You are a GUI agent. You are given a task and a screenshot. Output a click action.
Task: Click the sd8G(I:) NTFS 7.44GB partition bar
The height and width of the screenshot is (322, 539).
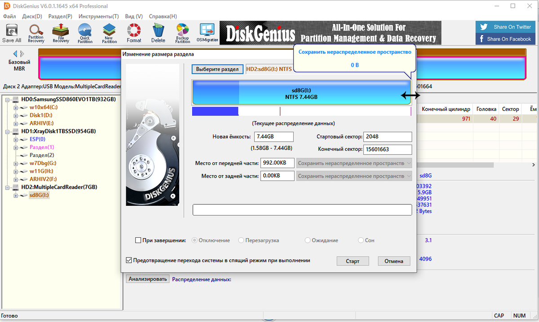[301, 93]
